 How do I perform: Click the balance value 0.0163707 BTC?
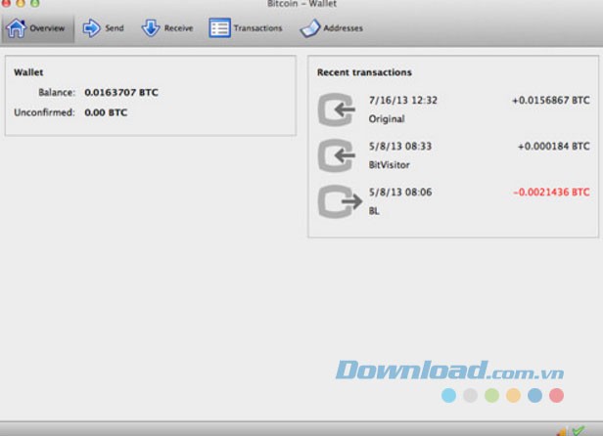click(x=121, y=93)
